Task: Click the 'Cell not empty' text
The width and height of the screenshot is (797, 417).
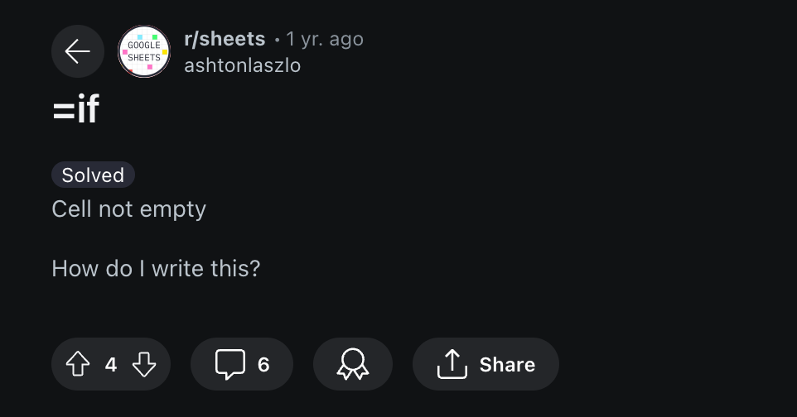Action: coord(128,208)
